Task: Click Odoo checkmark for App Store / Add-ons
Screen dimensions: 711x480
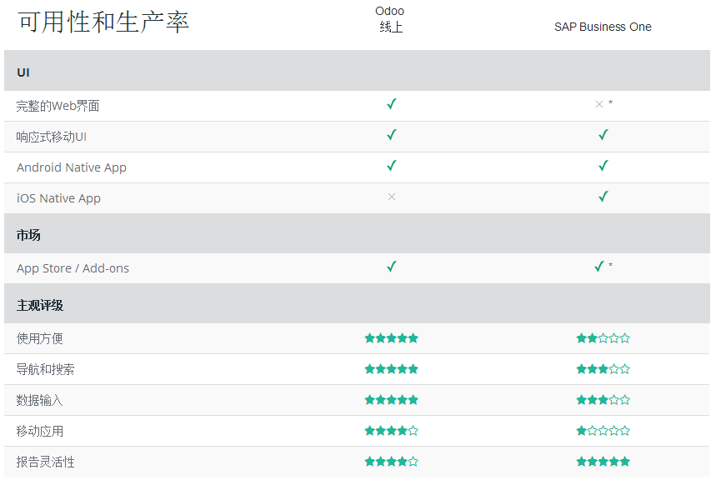Action: (392, 267)
